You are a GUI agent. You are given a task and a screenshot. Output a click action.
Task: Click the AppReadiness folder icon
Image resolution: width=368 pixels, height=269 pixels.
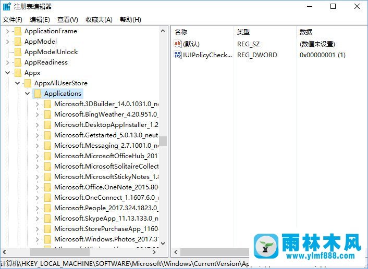18,62
